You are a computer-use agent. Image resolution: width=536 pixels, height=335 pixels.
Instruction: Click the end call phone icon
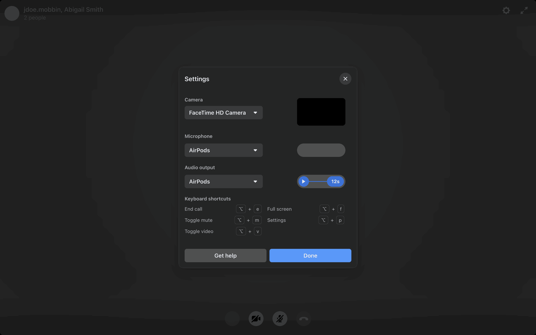point(304,319)
